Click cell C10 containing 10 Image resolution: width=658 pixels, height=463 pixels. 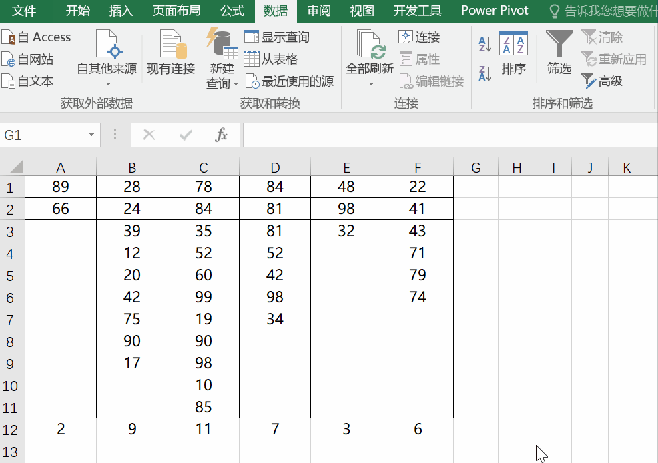click(204, 385)
